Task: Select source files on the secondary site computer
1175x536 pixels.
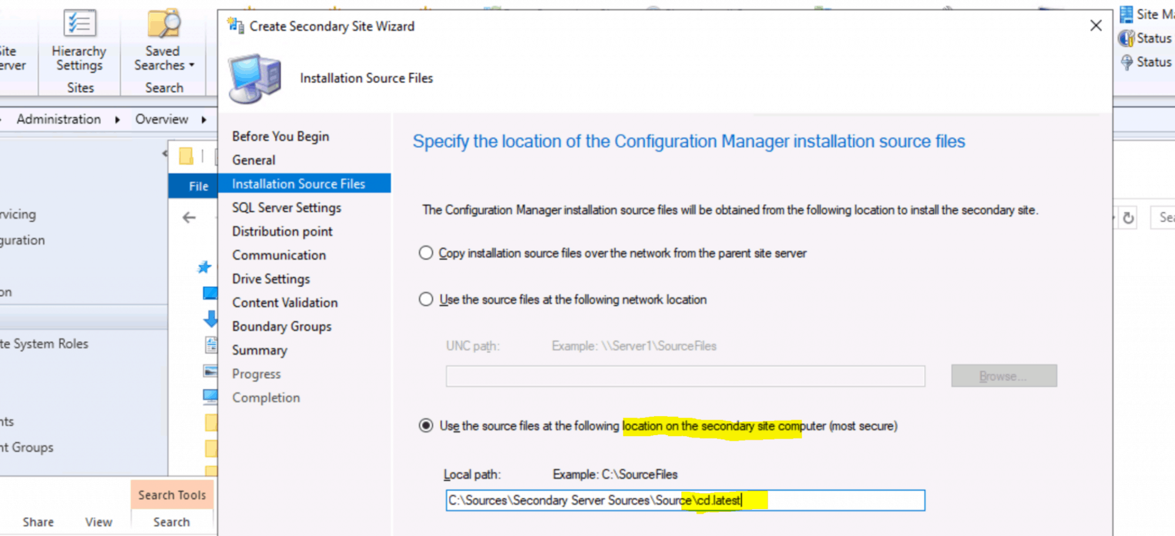Action: tap(426, 425)
